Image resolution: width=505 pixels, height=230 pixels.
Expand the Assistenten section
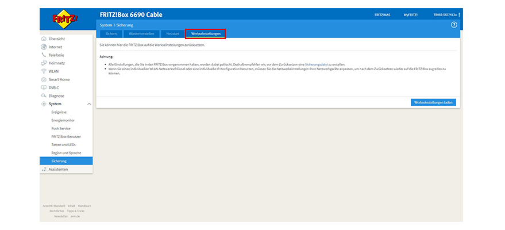click(x=57, y=170)
